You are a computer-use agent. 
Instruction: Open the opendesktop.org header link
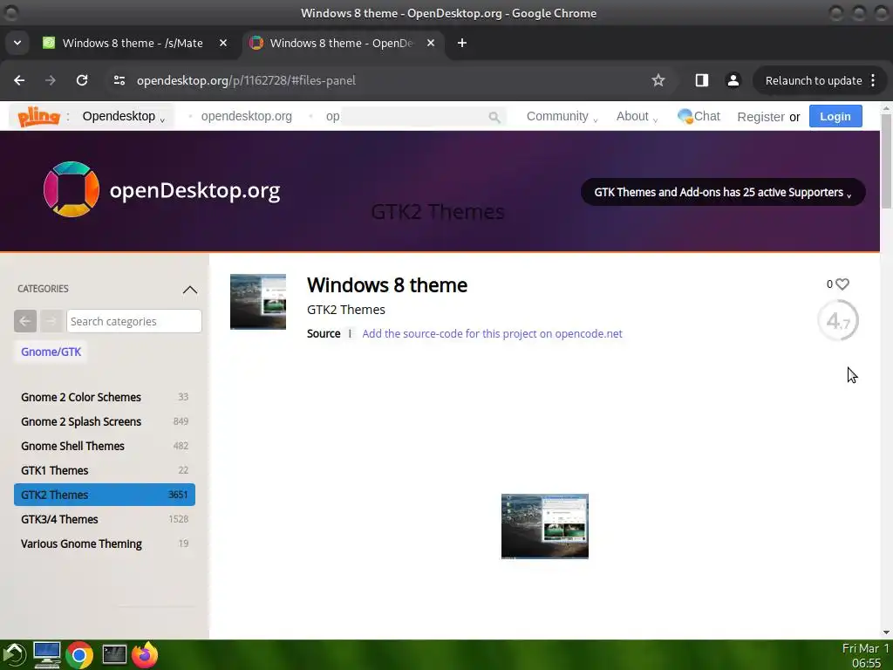click(246, 116)
